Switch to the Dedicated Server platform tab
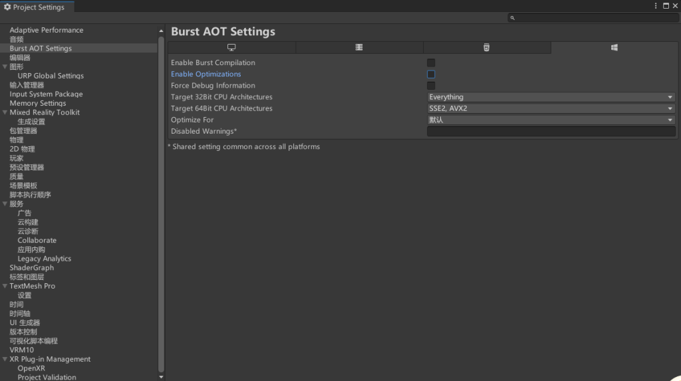 pyautogui.click(x=359, y=47)
